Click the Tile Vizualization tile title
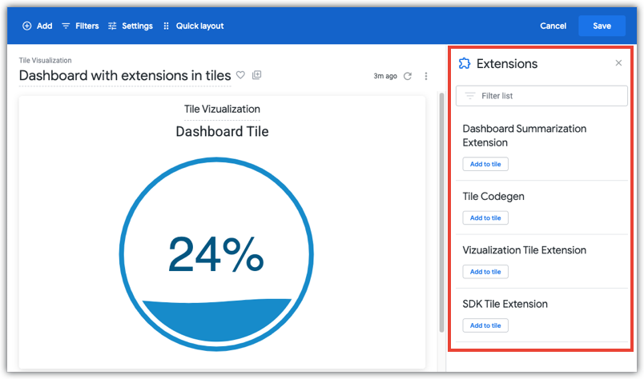The height and width of the screenshot is (379, 644). coord(222,109)
